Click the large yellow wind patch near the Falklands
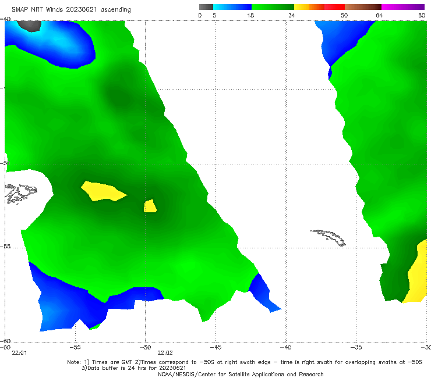Viewport: 431px width, 378px height. pos(103,191)
